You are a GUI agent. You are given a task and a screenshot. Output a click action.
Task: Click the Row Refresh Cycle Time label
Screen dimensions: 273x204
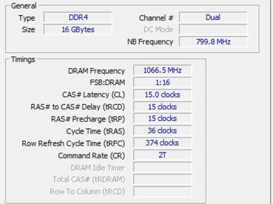[x=73, y=143]
